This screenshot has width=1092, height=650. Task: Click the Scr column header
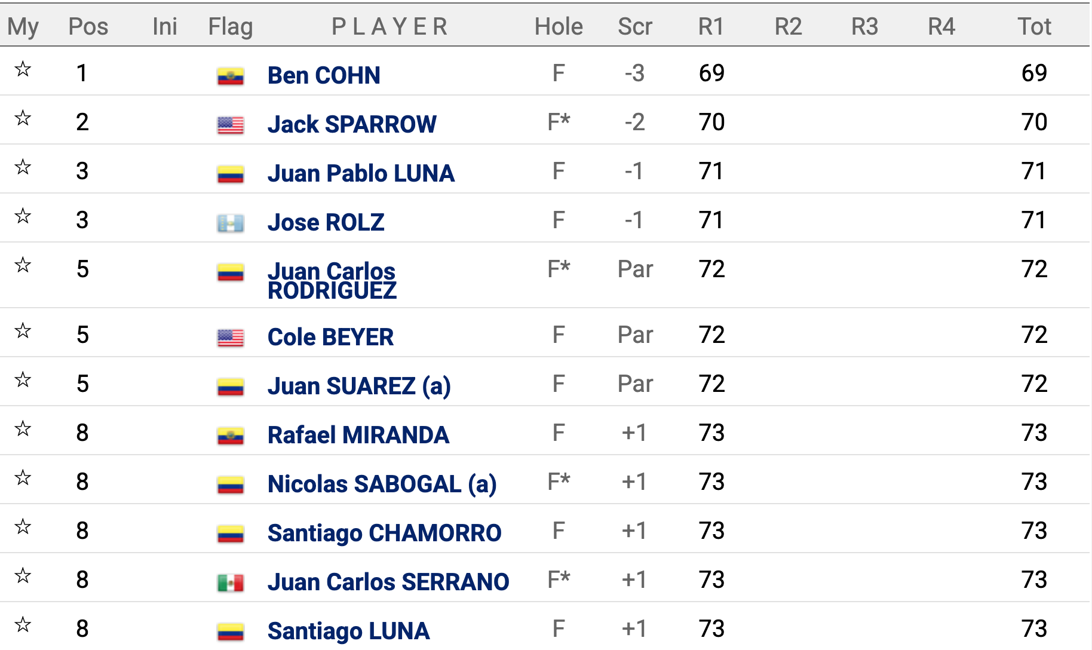pos(634,26)
